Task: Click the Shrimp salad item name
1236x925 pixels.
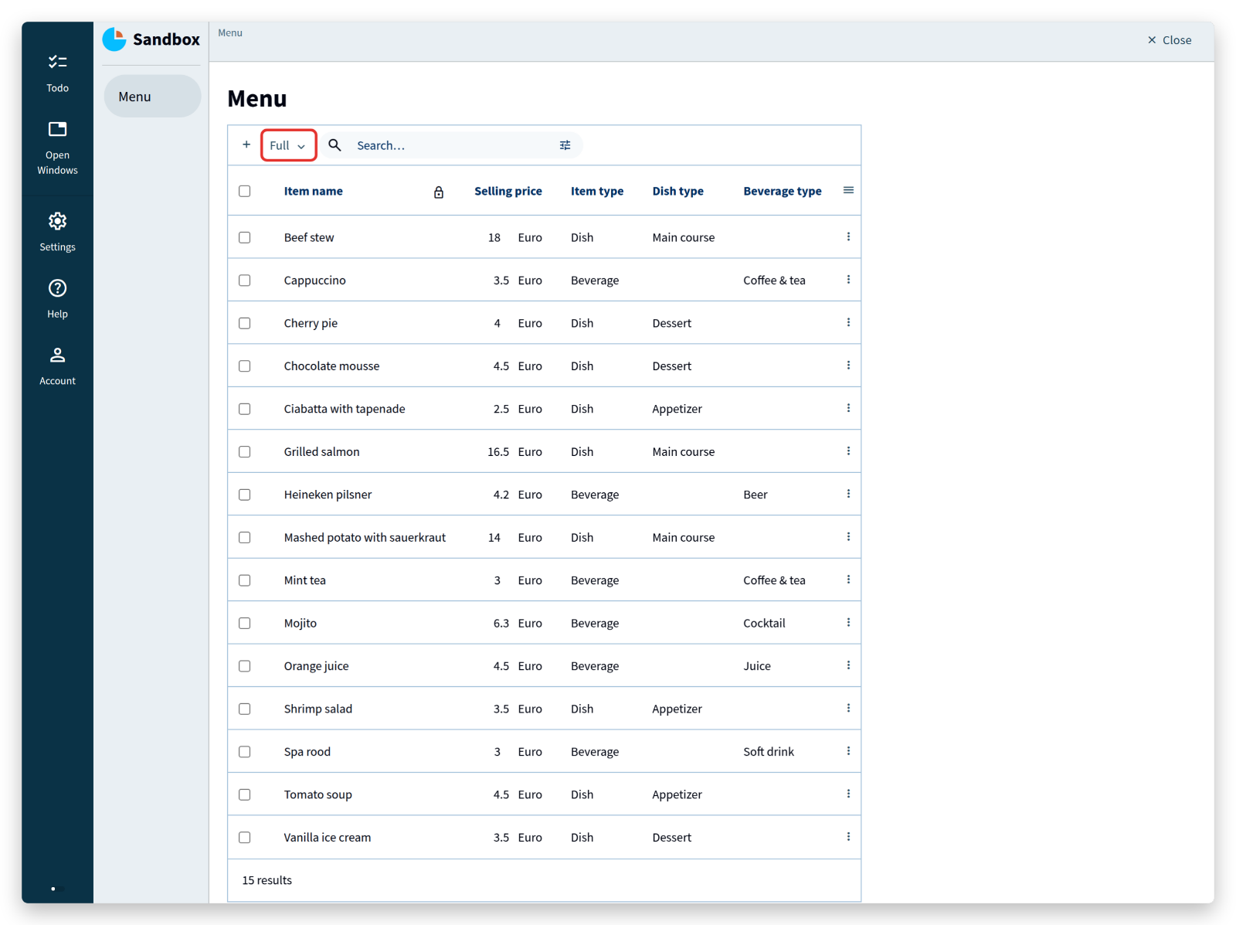Action: tap(317, 709)
